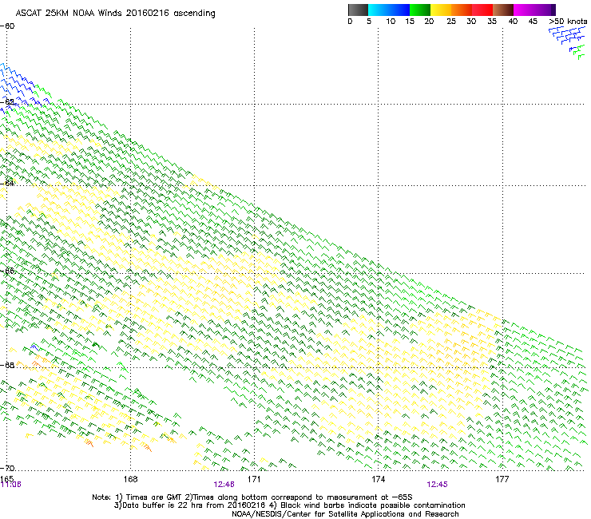Select the title 'ASCAT 25KM NOAA Winds 20160216 ascending'
This screenshot has width=591, height=519.
pyautogui.click(x=115, y=14)
